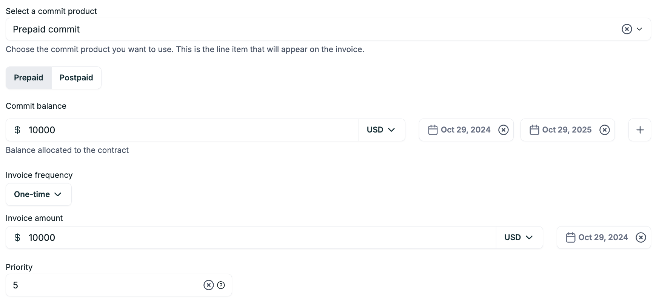Open calendar for Oct 29, 2024 commit start date

coord(460,130)
